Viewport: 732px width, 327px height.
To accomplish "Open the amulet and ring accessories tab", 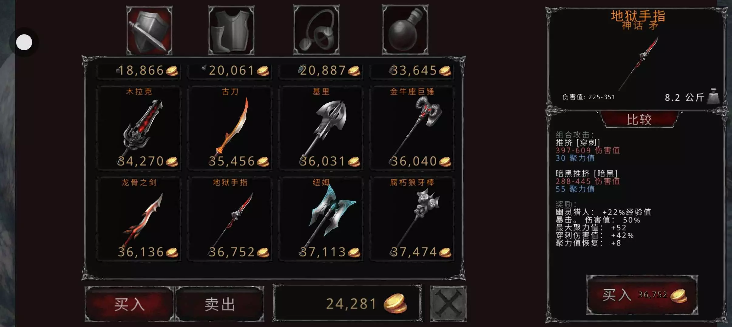I will coord(316,30).
